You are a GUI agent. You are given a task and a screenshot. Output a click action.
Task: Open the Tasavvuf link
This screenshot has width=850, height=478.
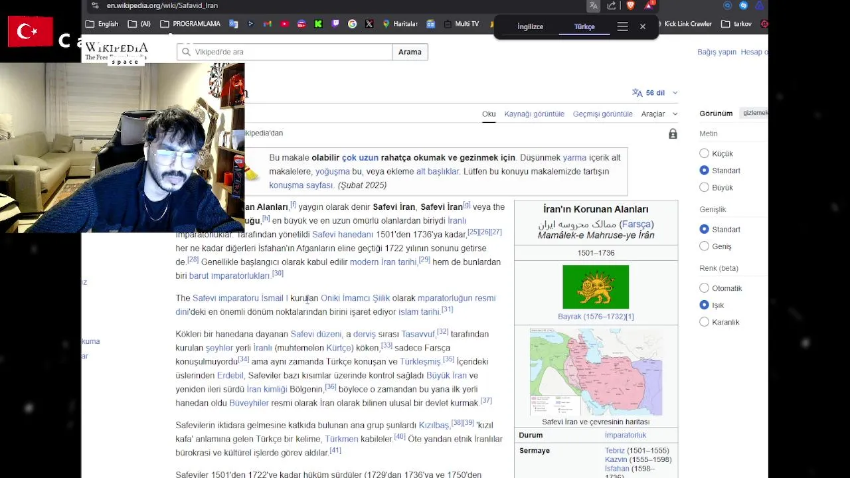[418, 334]
